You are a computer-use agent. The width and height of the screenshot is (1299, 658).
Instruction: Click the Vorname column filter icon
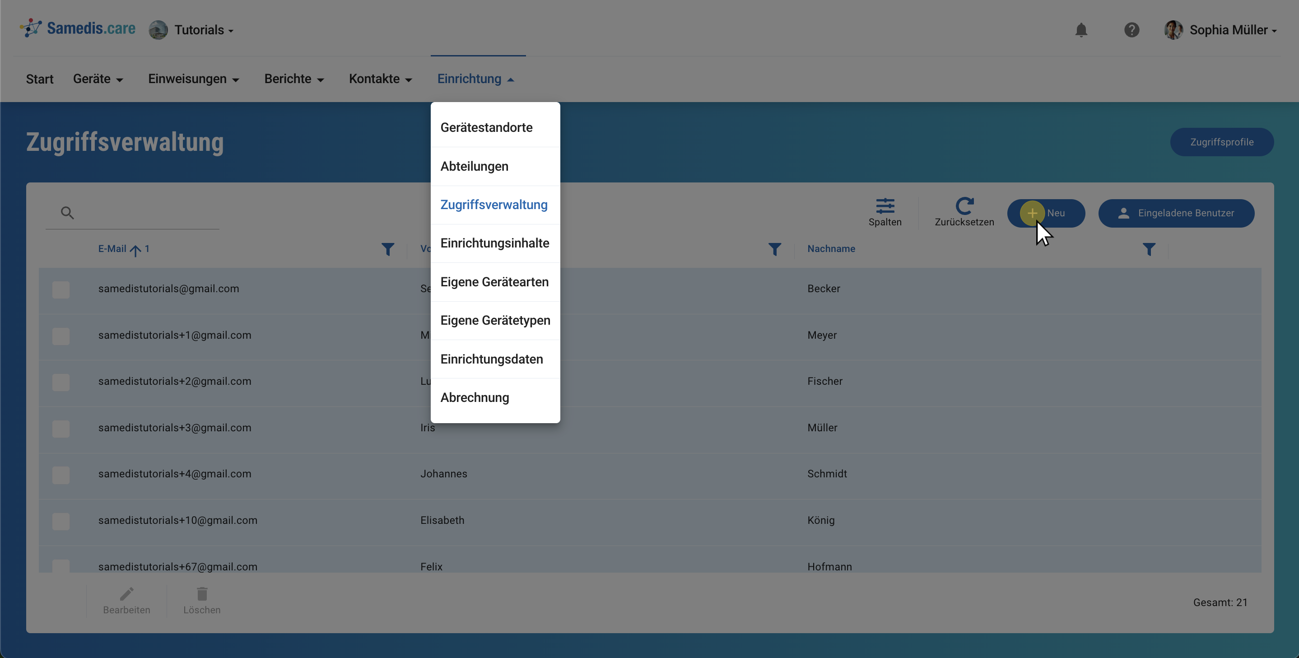(x=774, y=249)
